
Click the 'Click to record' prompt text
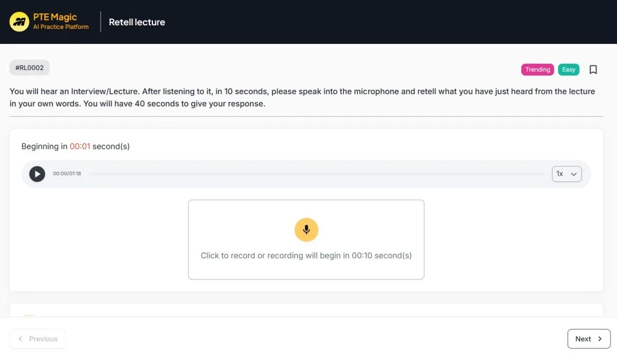tap(306, 255)
